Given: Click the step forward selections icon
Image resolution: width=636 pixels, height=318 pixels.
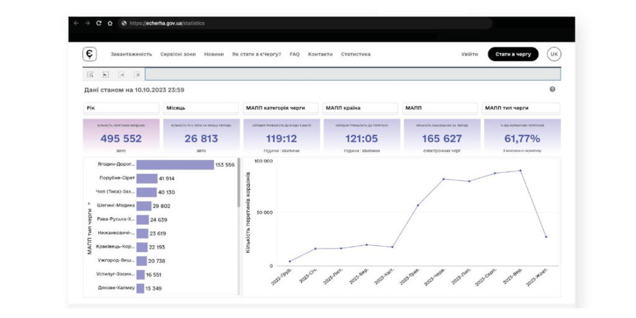Looking at the screenshot, I should (x=122, y=75).
